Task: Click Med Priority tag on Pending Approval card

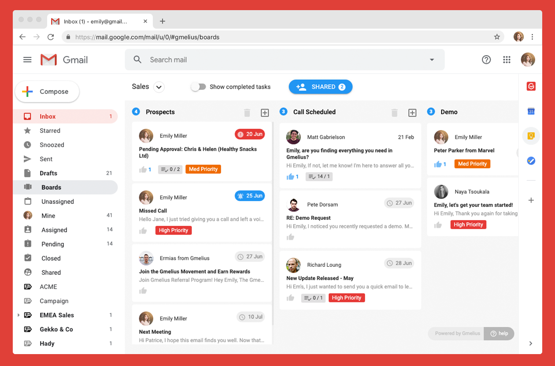Action: [203, 169]
